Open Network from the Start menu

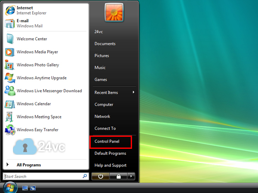click(x=102, y=117)
